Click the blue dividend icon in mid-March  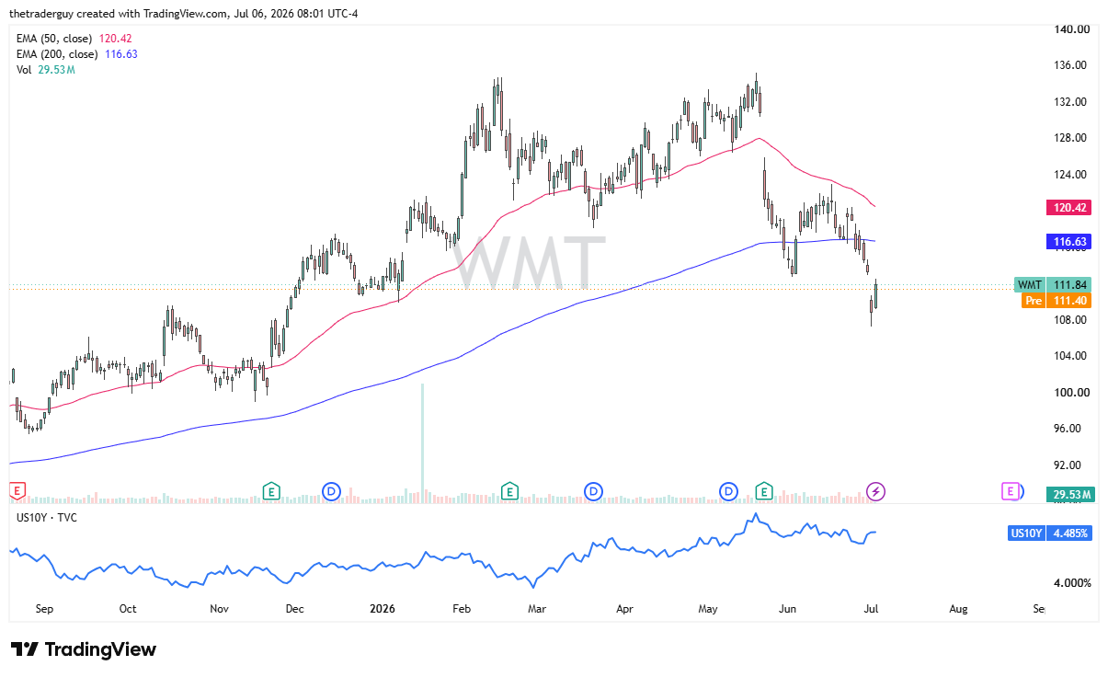tap(594, 491)
